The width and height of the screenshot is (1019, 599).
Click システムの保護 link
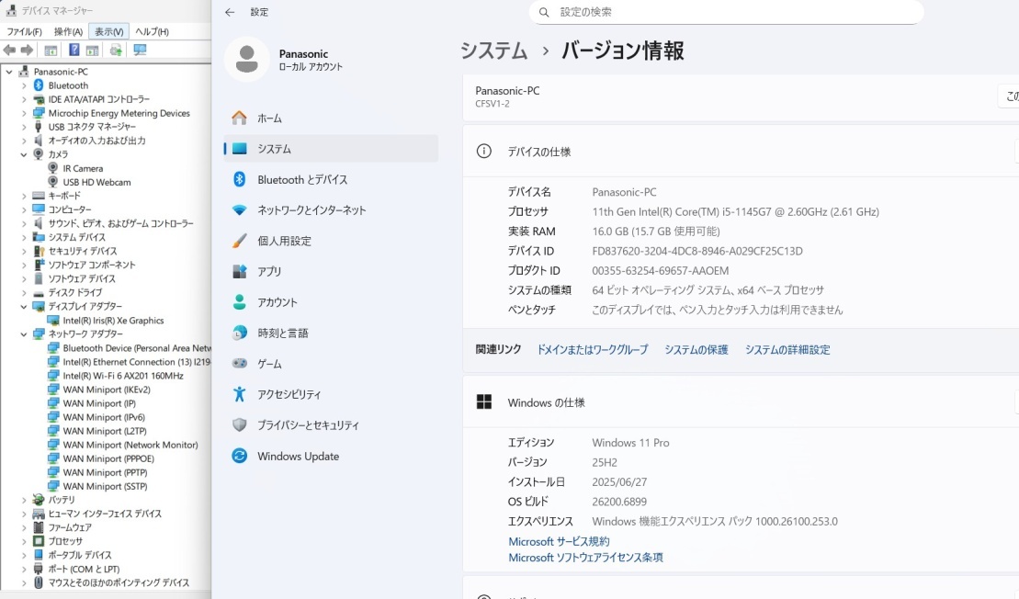click(x=696, y=349)
